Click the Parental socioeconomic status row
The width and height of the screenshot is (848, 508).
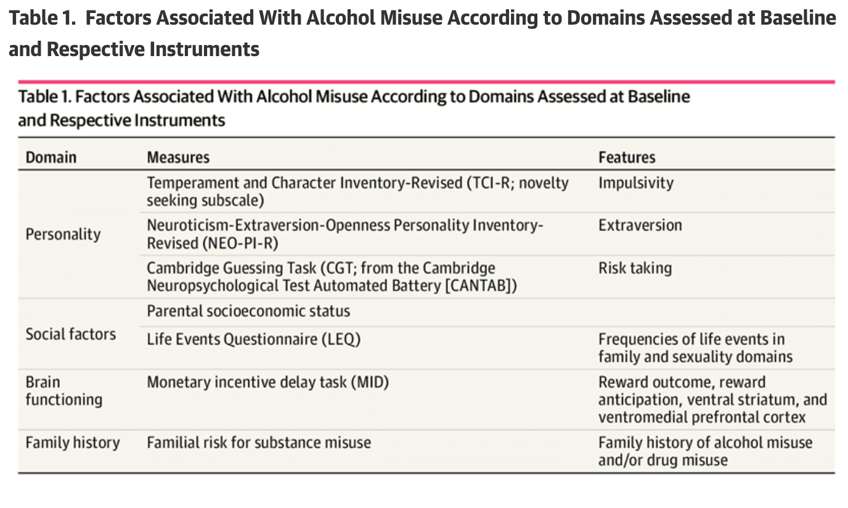click(x=248, y=311)
